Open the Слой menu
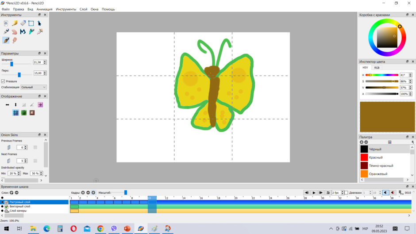This screenshot has width=416, height=234. click(x=83, y=9)
